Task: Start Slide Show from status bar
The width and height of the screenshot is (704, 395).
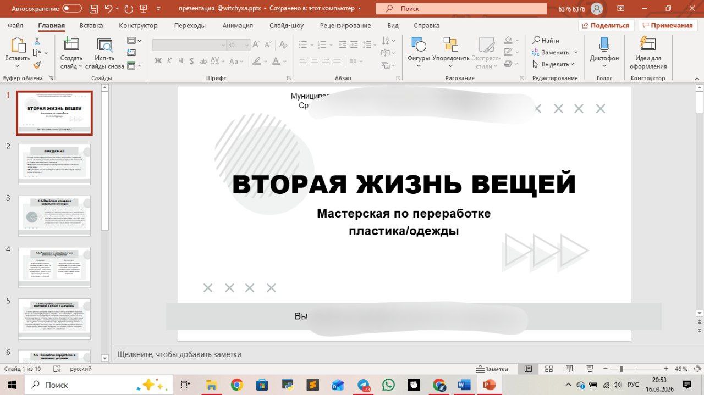Action: [590, 369]
